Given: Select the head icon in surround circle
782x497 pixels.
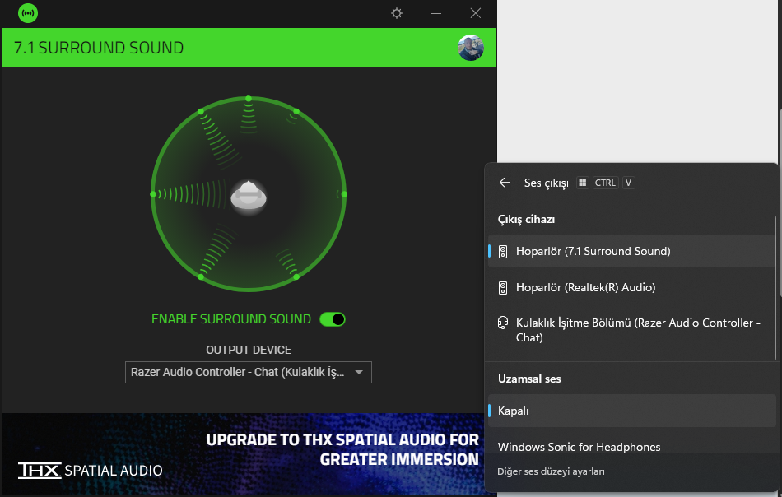Looking at the screenshot, I should pyautogui.click(x=249, y=197).
